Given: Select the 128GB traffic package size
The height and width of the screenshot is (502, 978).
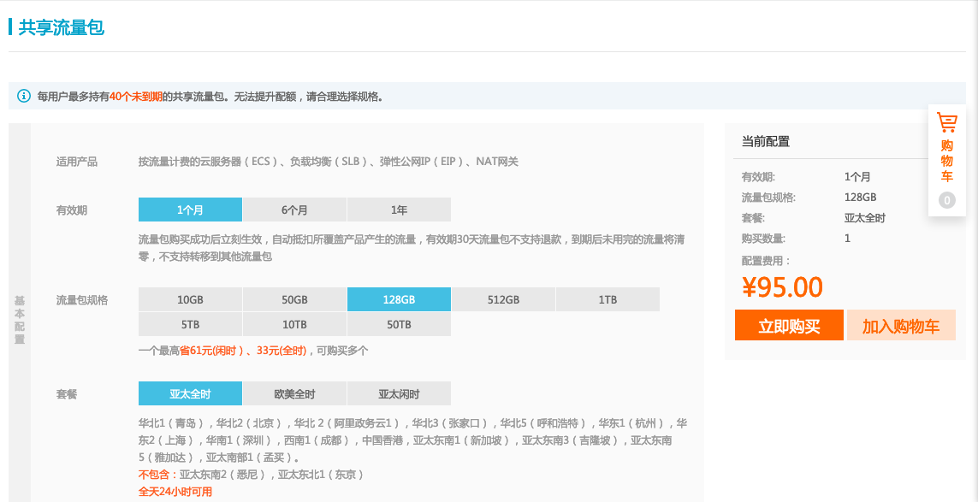Looking at the screenshot, I should pos(399,299).
